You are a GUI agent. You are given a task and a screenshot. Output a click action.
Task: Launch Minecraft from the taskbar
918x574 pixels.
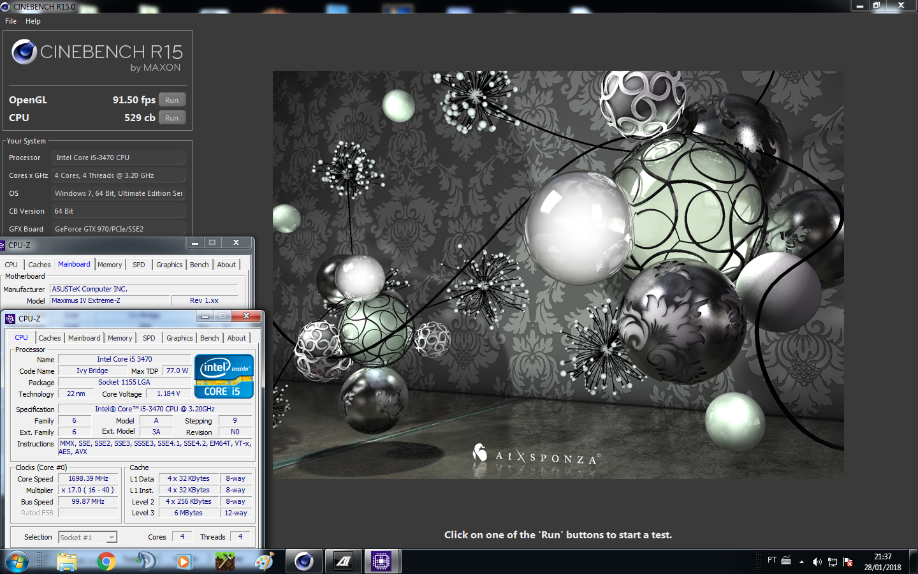(x=224, y=562)
